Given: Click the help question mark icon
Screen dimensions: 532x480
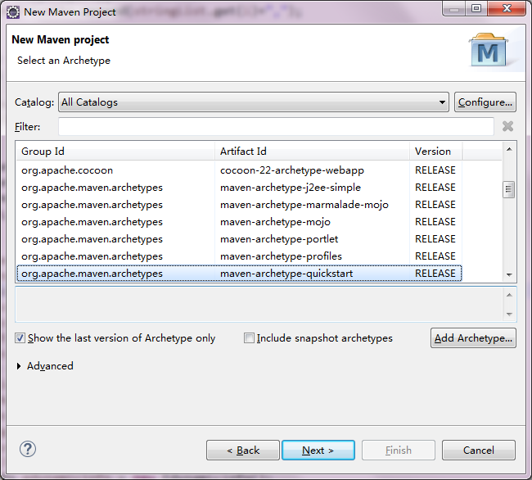Looking at the screenshot, I should 28,449.
